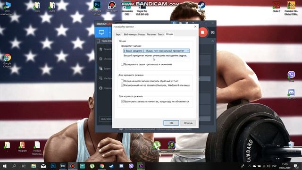Screen dimensions: 302x170
Task: Open Steam from the taskbar
Action: coord(111,166)
